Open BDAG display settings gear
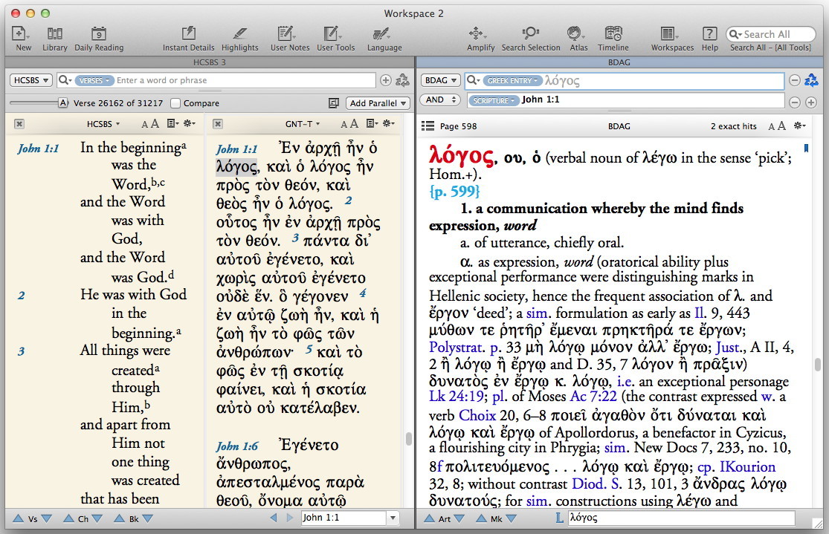The width and height of the screenshot is (829, 534). pos(800,126)
